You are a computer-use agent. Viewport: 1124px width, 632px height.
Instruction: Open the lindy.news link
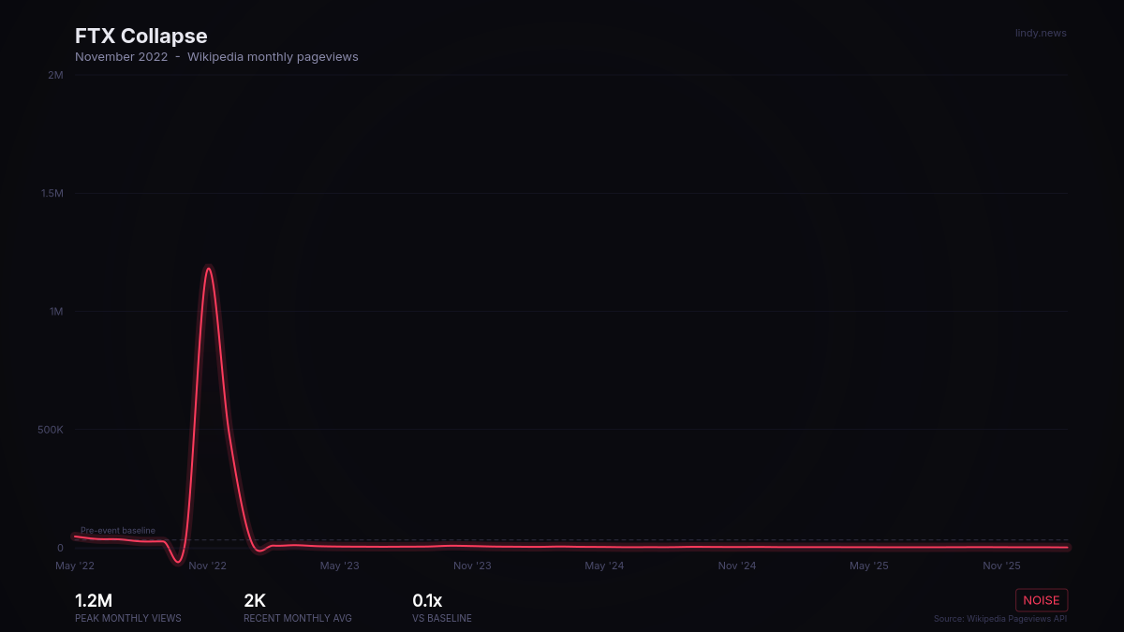pyautogui.click(x=1041, y=33)
